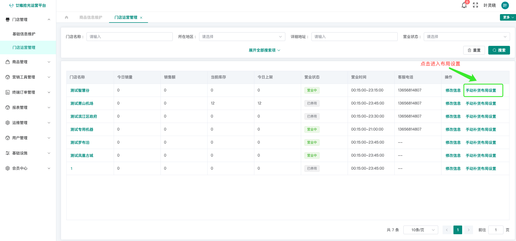Image resolution: width=516 pixels, height=241 pixels.
Task: Expand the 商品管理 menu
Action: (28, 62)
